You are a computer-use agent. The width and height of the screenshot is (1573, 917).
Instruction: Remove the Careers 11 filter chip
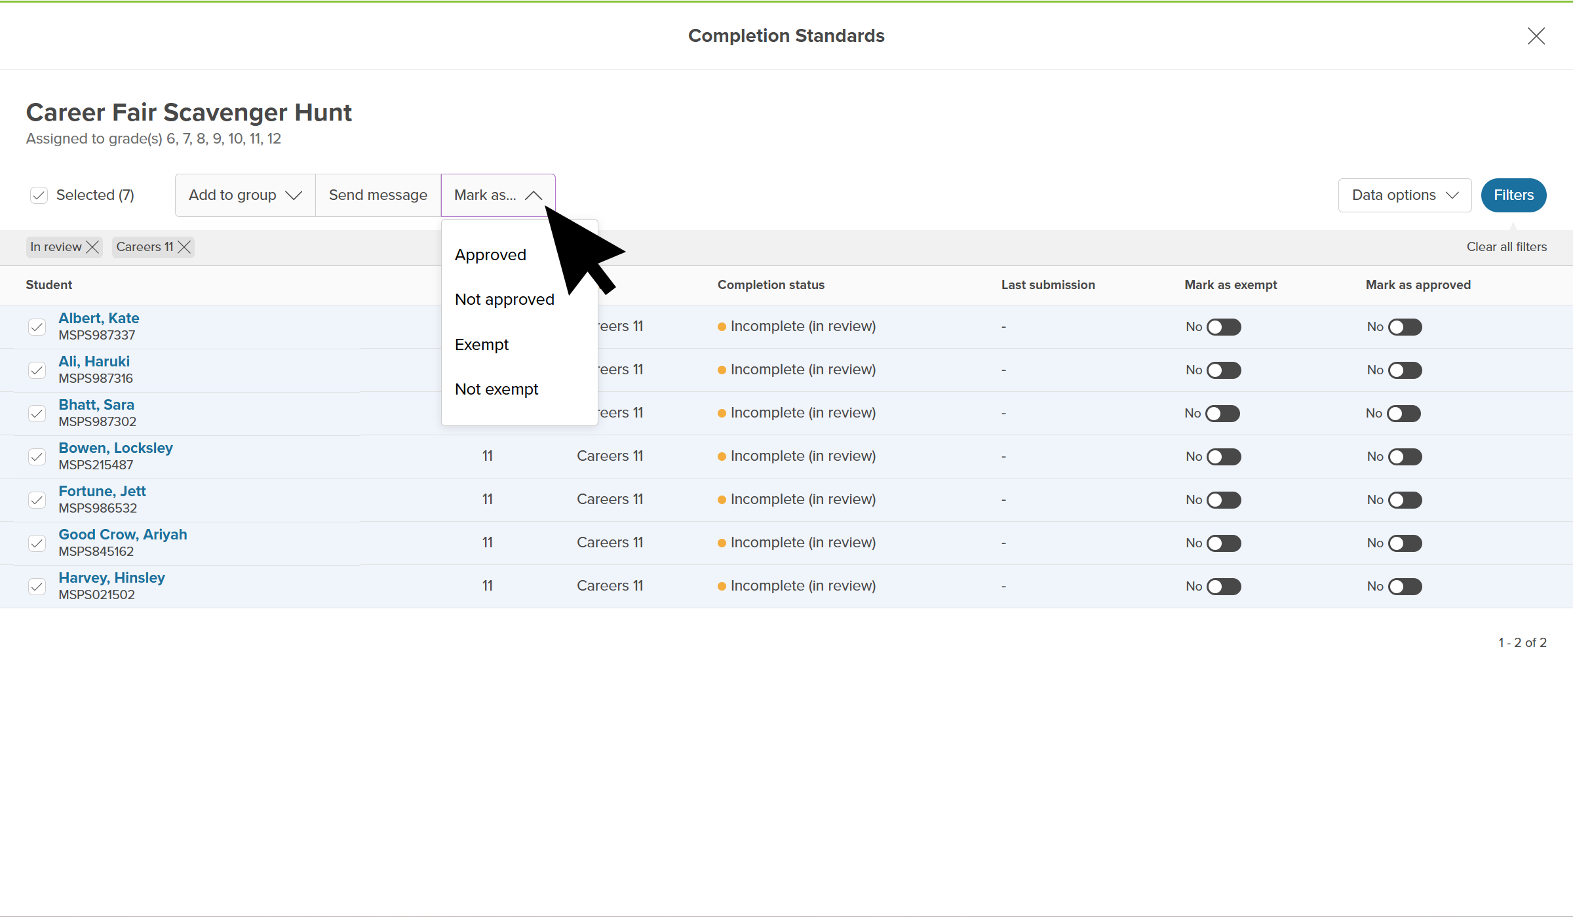184,247
